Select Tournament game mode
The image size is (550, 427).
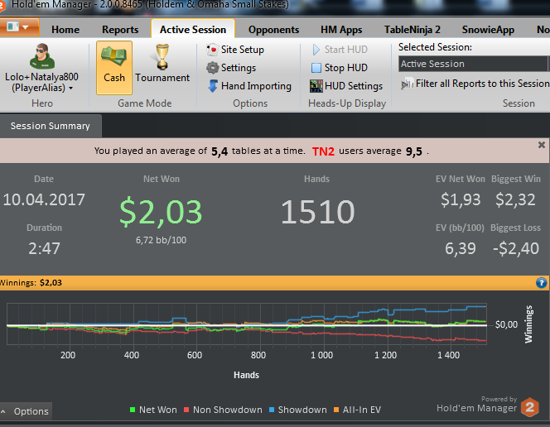[162, 64]
